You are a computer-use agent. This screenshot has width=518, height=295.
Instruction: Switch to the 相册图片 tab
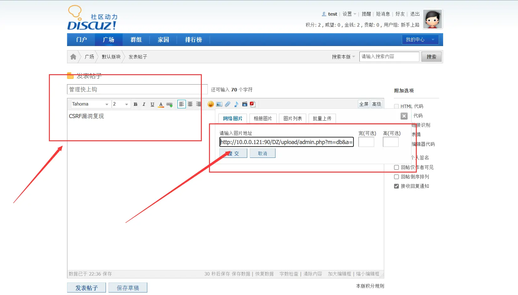(263, 118)
